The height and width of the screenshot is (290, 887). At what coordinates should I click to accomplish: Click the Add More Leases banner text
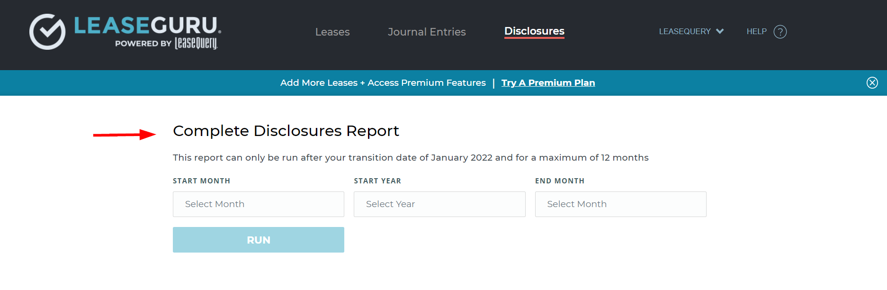[x=382, y=82]
